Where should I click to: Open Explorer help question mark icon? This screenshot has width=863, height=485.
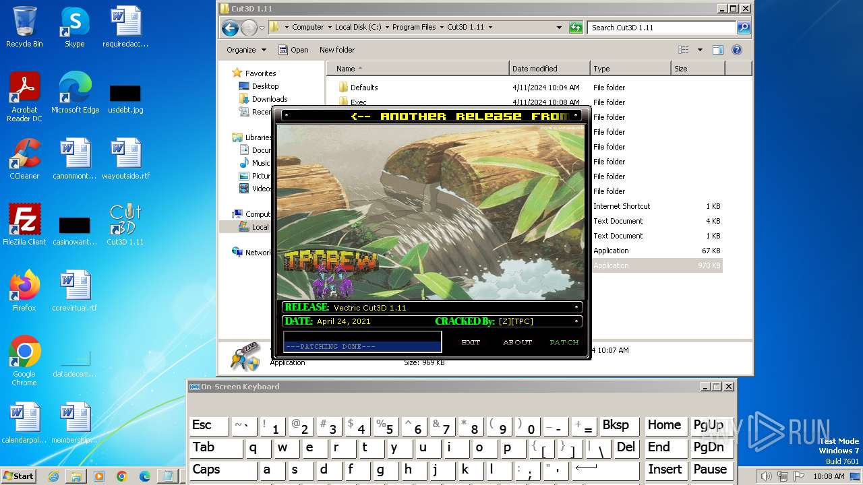[x=737, y=50]
